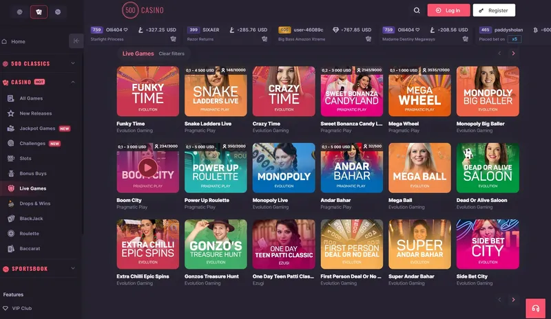Viewport: 551px width, 319px height.
Task: Open Live Games in the sidebar
Action: point(33,188)
